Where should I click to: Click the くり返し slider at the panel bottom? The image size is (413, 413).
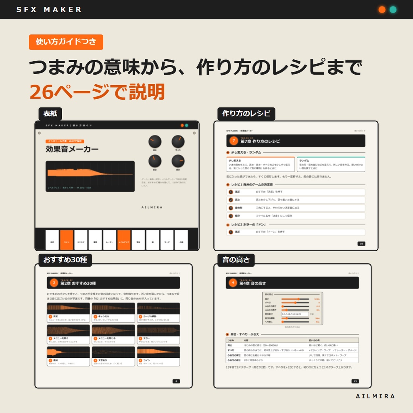pyautogui.click(x=295, y=322)
